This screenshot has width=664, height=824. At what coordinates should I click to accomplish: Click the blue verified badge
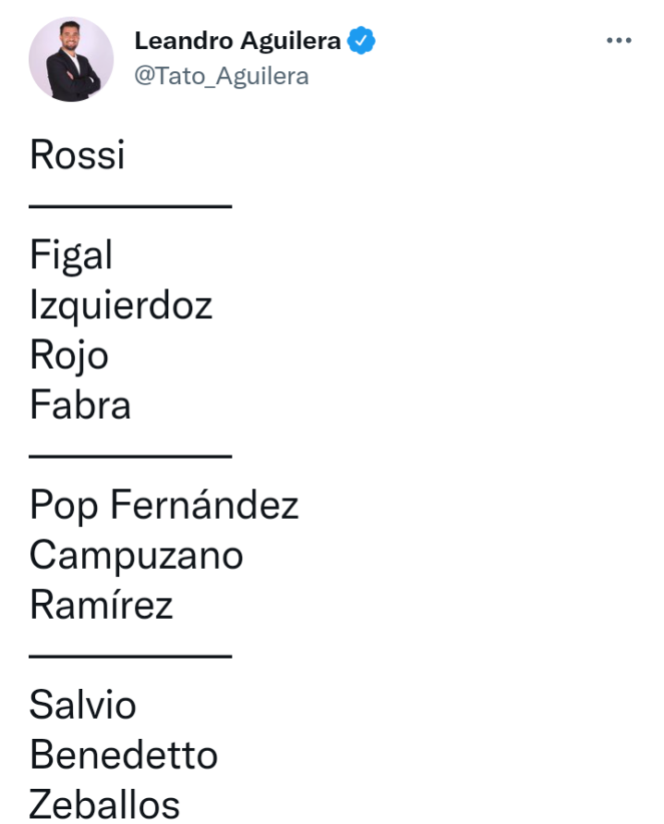361,41
